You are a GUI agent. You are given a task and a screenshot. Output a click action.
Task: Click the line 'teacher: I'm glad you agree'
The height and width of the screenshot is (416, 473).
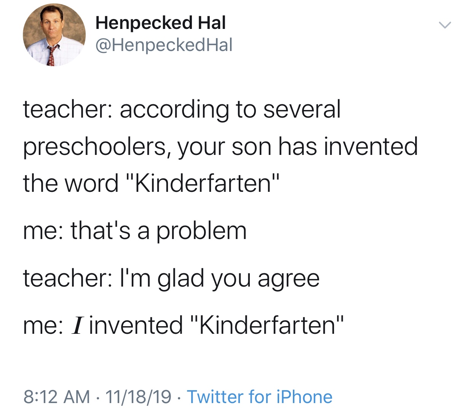click(x=171, y=278)
